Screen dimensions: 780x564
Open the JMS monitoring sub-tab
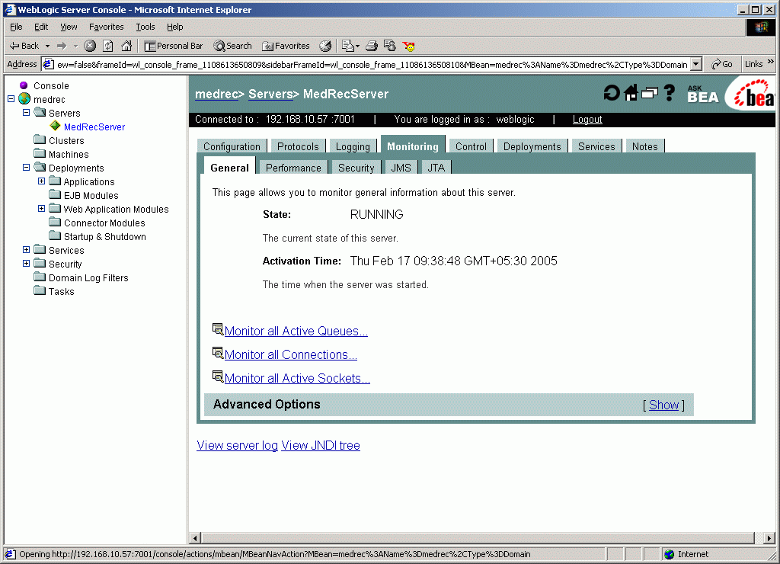click(401, 168)
